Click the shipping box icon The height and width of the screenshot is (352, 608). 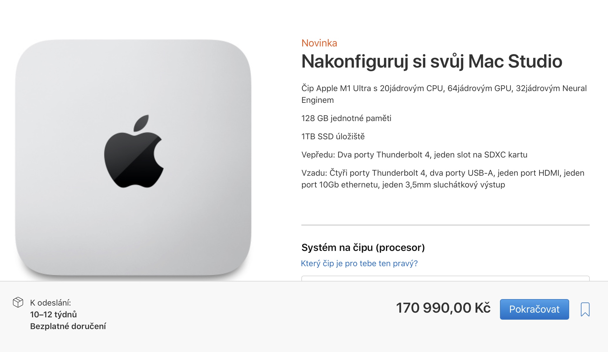(x=18, y=302)
